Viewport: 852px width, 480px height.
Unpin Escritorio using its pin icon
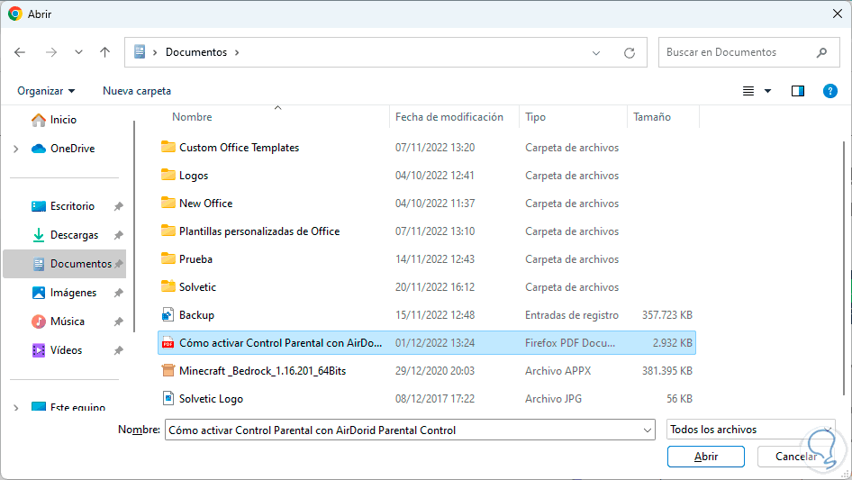(118, 206)
